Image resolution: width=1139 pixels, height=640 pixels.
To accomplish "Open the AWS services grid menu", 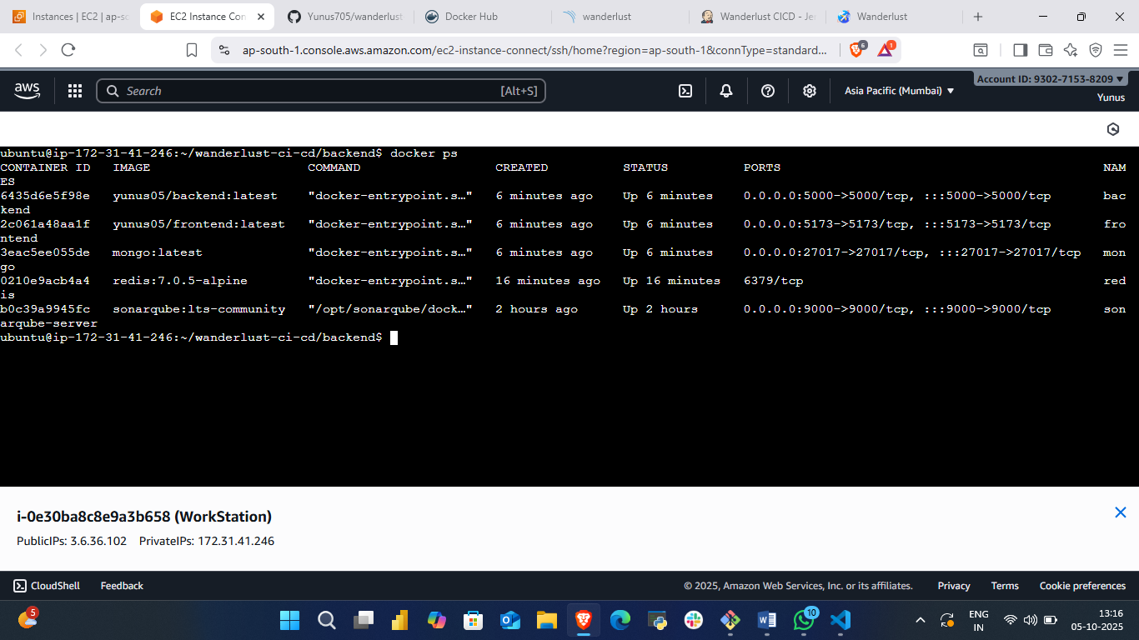I will [75, 91].
